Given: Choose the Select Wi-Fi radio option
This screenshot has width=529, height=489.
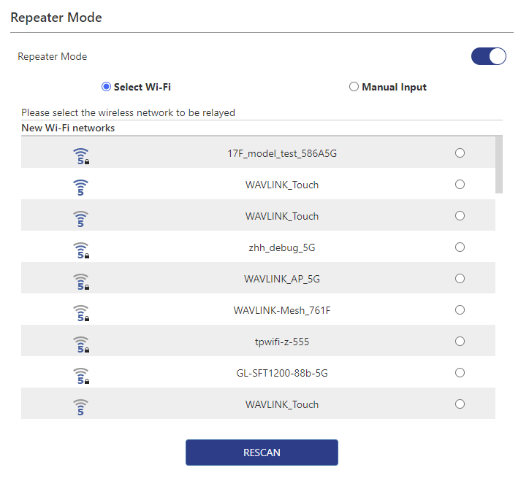Looking at the screenshot, I should [107, 87].
